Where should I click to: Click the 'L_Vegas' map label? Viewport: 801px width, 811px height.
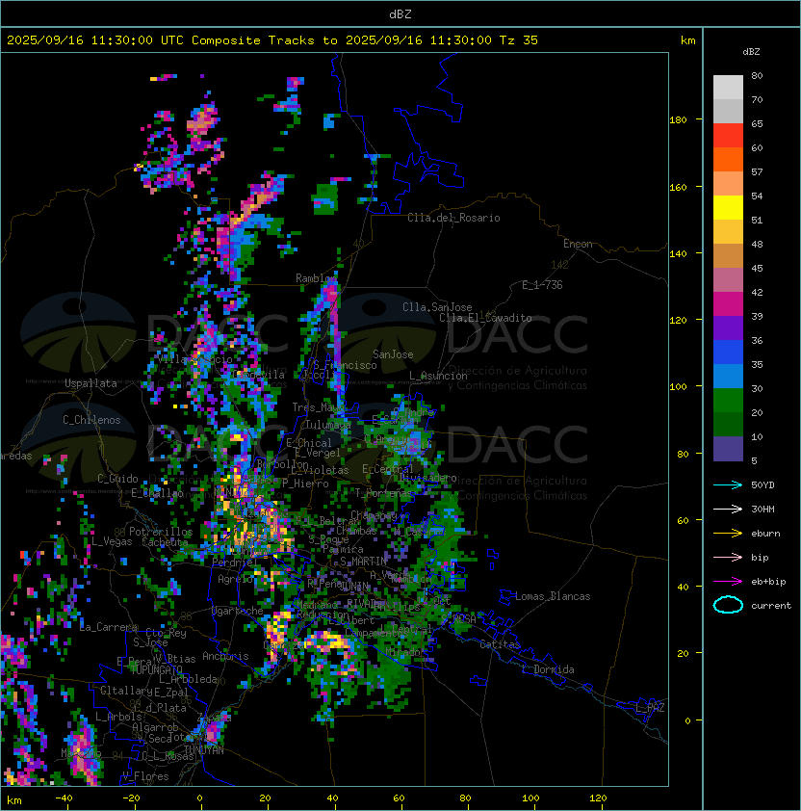(x=112, y=541)
